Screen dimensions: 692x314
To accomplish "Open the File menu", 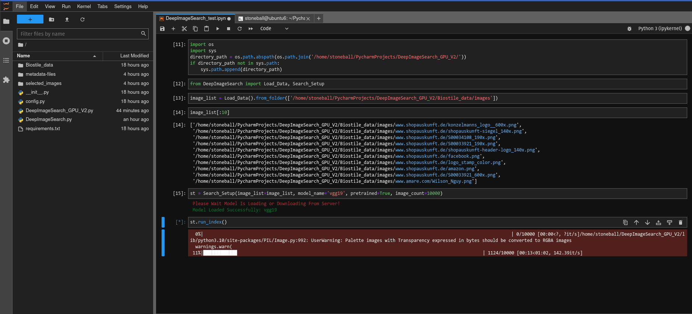I will click(x=20, y=6).
